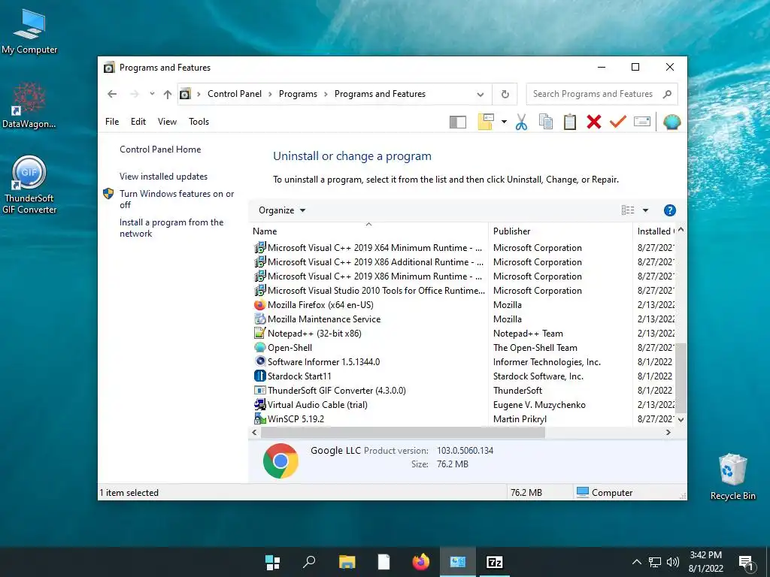The width and height of the screenshot is (770, 577).
Task: Open the Recycle Bin desktop icon
Action: tap(732, 477)
